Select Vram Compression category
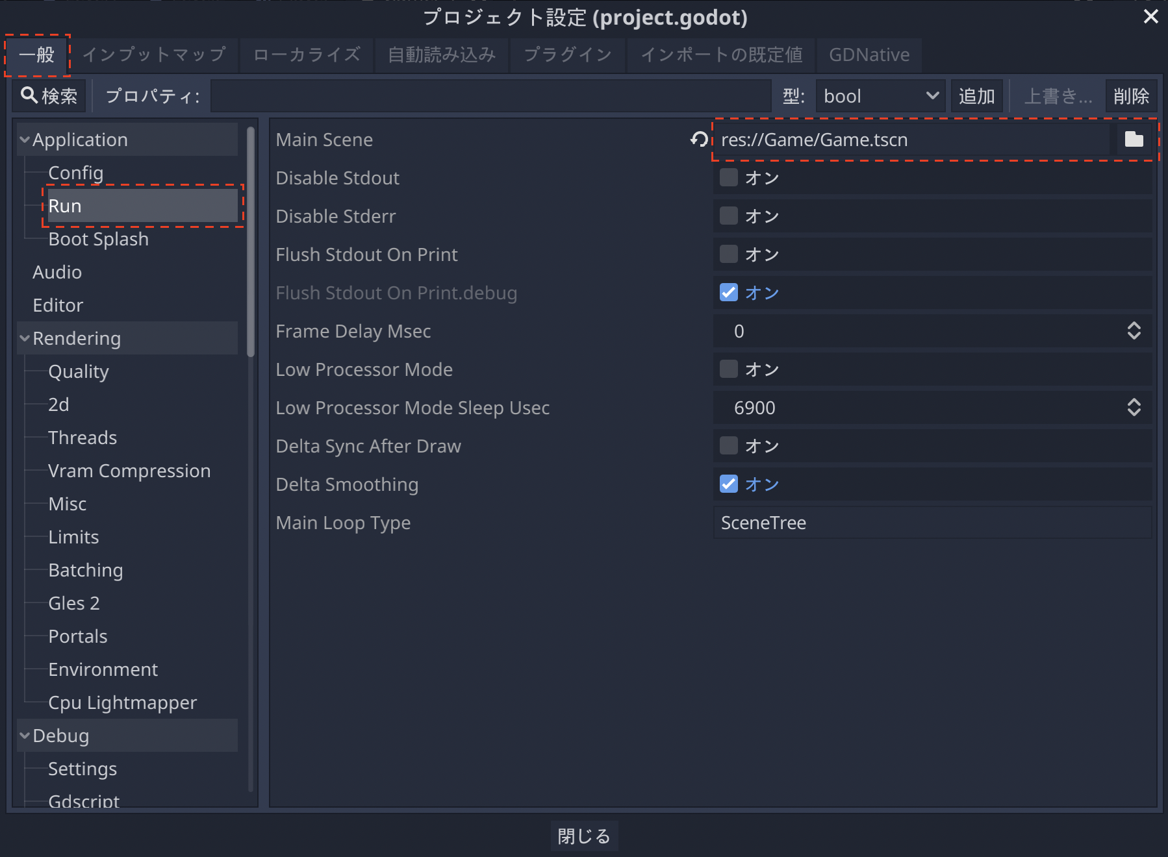Image resolution: width=1168 pixels, height=857 pixels. click(x=129, y=471)
